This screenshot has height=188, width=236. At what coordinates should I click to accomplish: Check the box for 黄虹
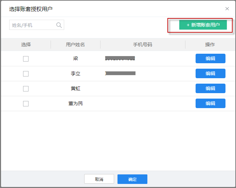(26, 89)
